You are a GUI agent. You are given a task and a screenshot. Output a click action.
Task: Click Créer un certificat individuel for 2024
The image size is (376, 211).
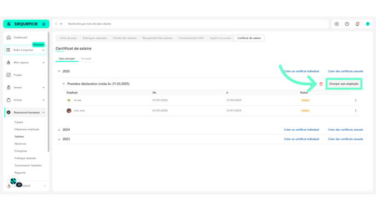click(x=302, y=130)
